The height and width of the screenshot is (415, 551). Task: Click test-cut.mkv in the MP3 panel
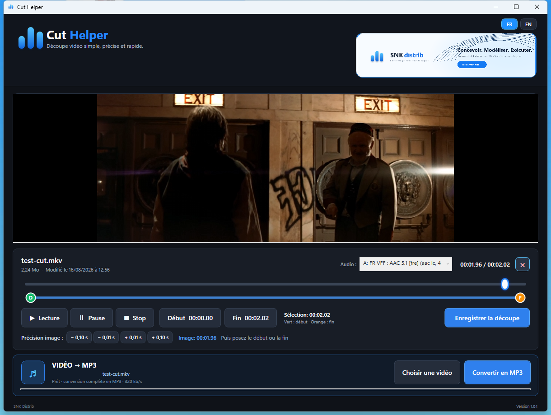(x=116, y=374)
